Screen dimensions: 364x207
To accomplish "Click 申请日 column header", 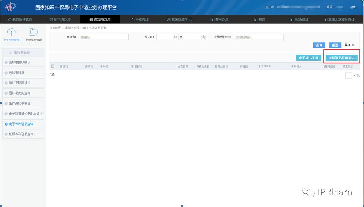I will 244,66.
